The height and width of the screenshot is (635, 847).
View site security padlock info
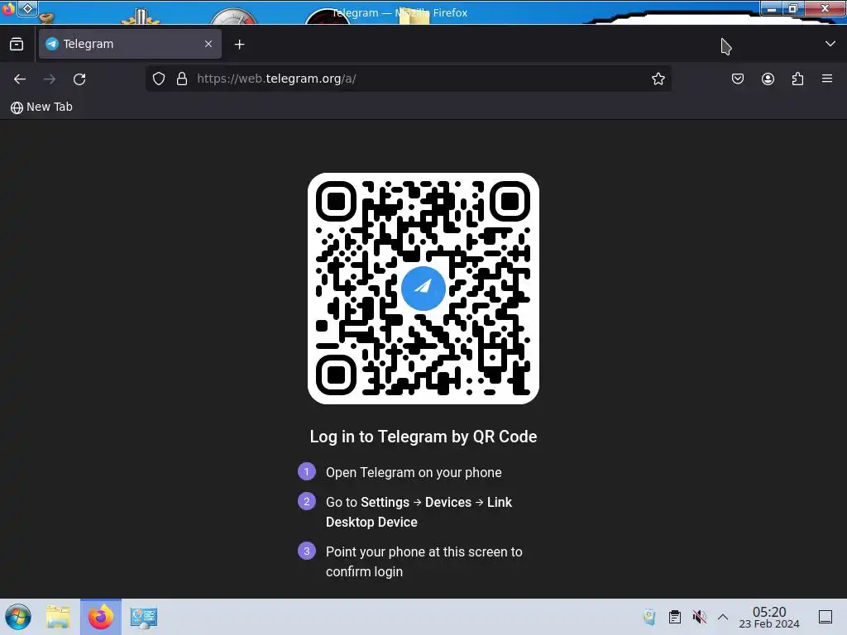tap(182, 79)
